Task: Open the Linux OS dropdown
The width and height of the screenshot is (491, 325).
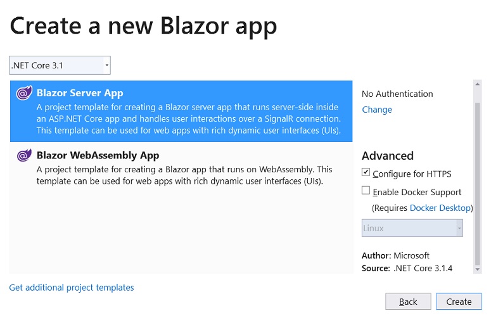Action: 412,228
